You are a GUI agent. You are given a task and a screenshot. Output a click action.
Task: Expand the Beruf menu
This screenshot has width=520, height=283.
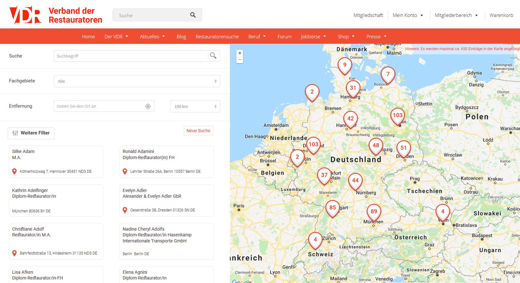257,36
